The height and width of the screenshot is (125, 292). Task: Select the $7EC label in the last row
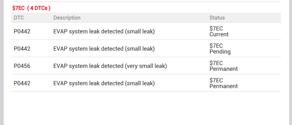216,80
